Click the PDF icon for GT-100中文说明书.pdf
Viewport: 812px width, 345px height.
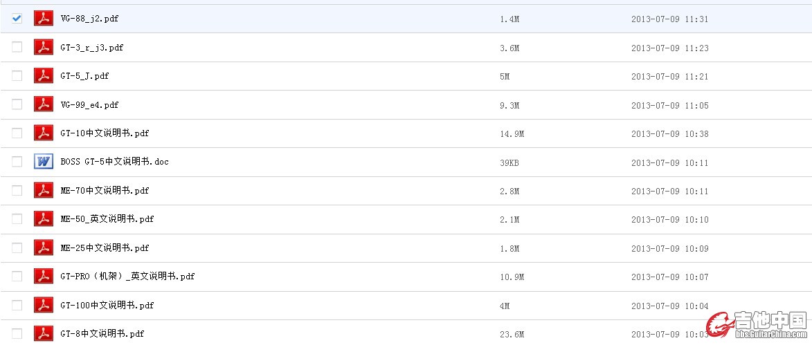(x=44, y=305)
